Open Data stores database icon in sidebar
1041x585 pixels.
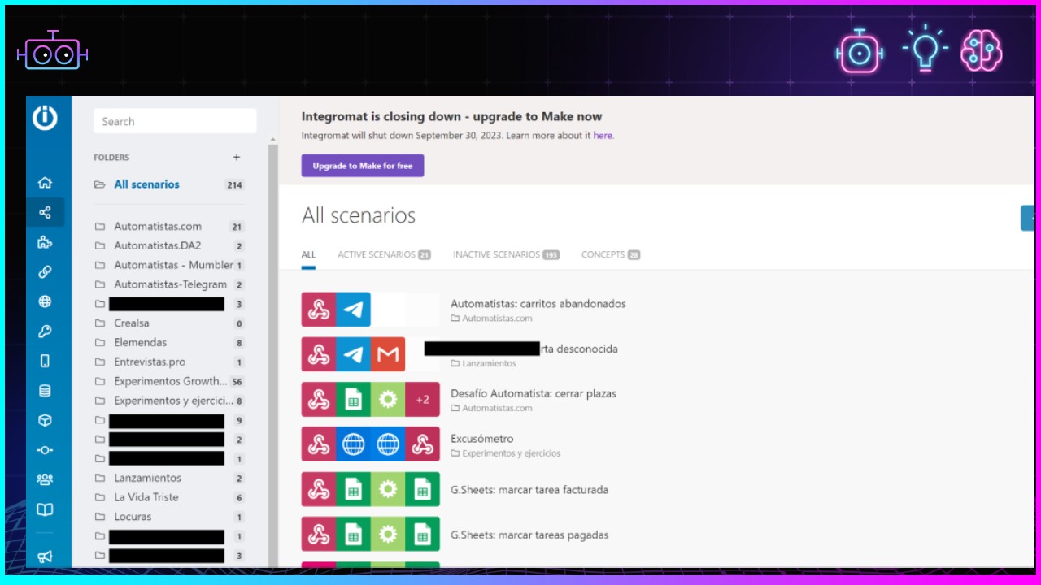coord(45,391)
